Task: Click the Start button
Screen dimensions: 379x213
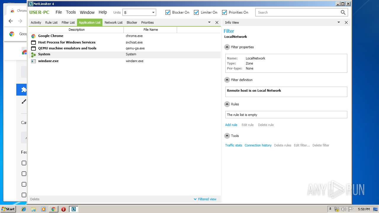Action: (x=8, y=209)
